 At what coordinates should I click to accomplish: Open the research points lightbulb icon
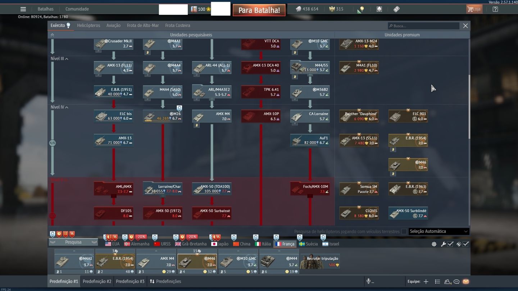[362, 9]
